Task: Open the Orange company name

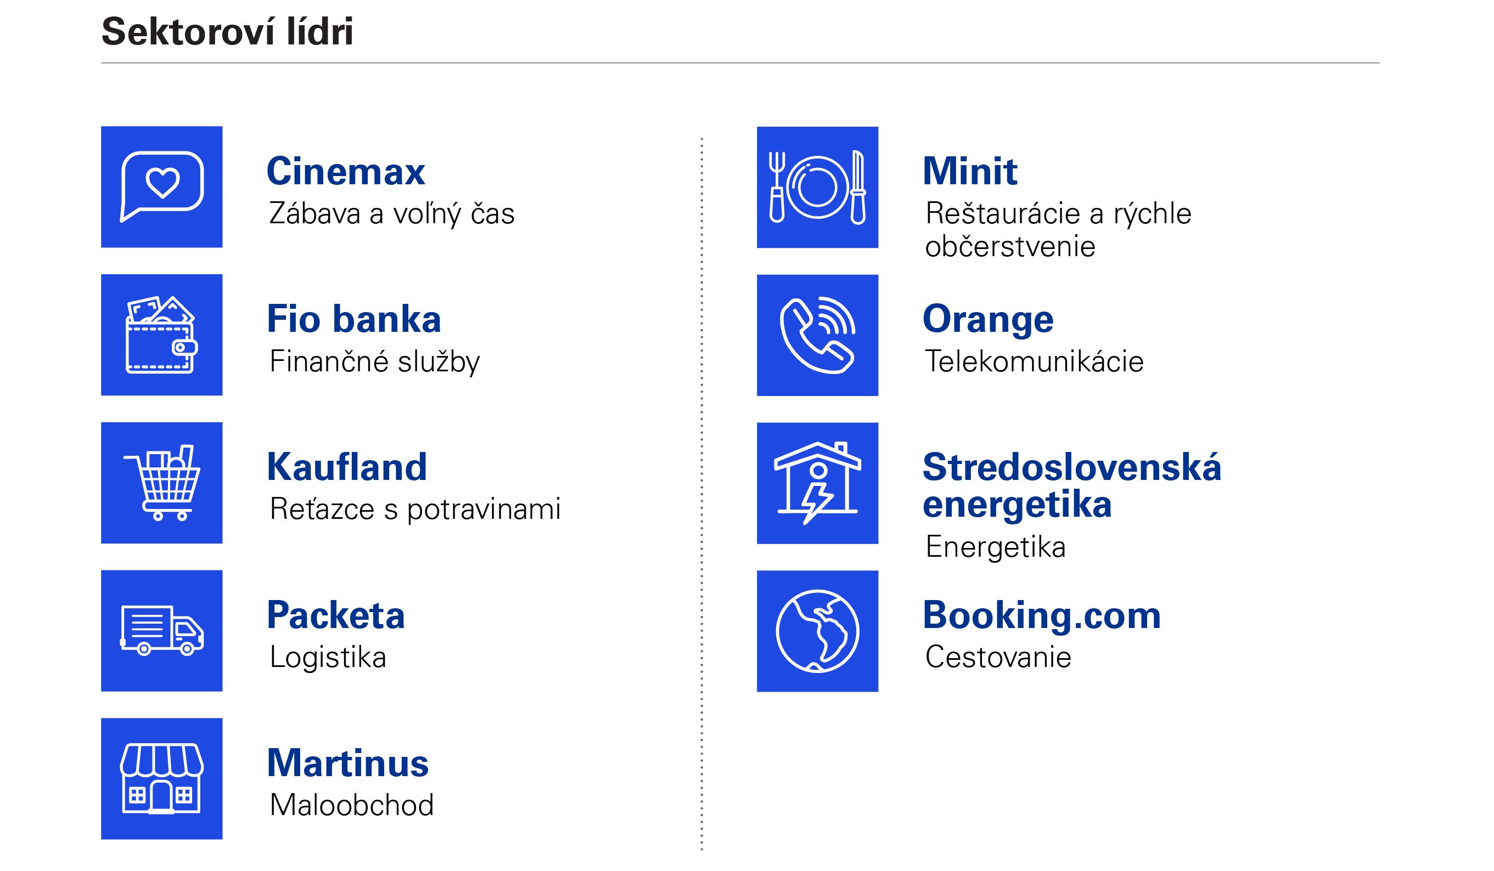Action: [x=988, y=319]
